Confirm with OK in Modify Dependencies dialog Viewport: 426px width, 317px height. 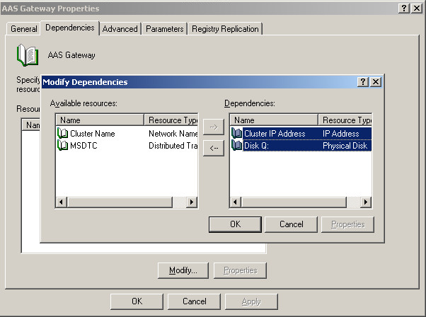(235, 224)
